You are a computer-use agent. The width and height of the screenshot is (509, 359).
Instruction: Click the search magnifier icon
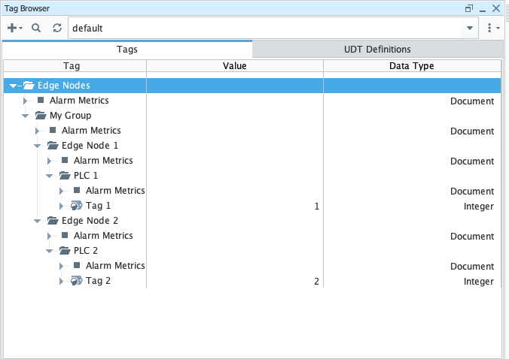click(x=35, y=28)
